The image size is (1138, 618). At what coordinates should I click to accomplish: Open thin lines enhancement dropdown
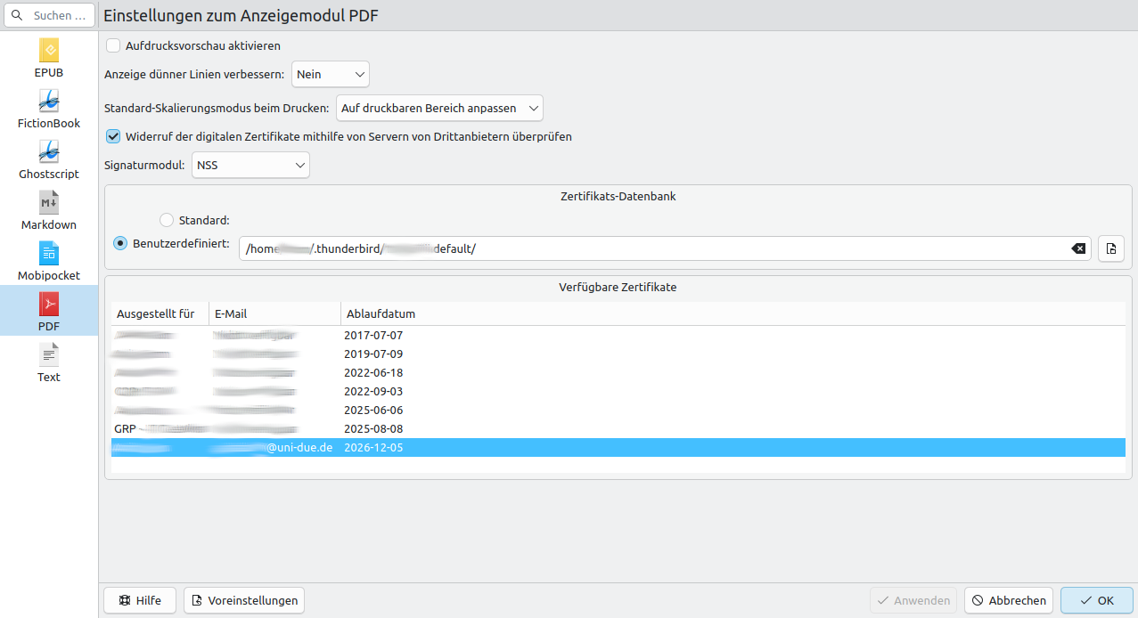tap(330, 75)
